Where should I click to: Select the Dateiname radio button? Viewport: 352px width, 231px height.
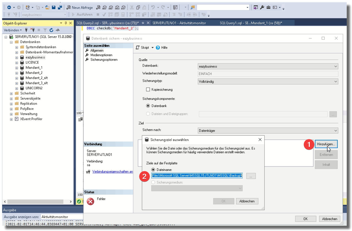(x=153, y=170)
